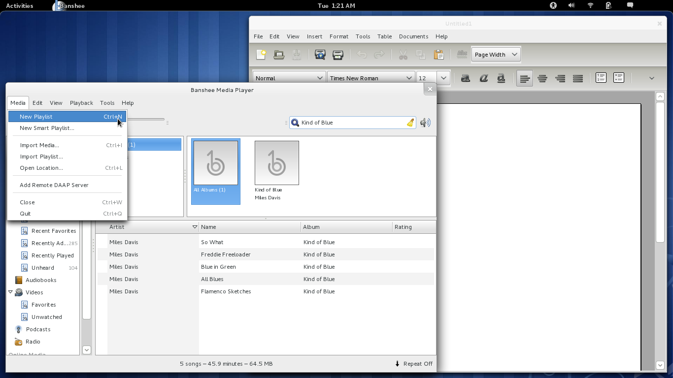Open Print Preview from the toolbar
Viewport: 673px width, 378px height.
coord(320,55)
